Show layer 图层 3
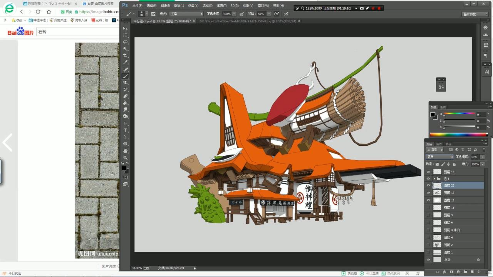 (428, 215)
